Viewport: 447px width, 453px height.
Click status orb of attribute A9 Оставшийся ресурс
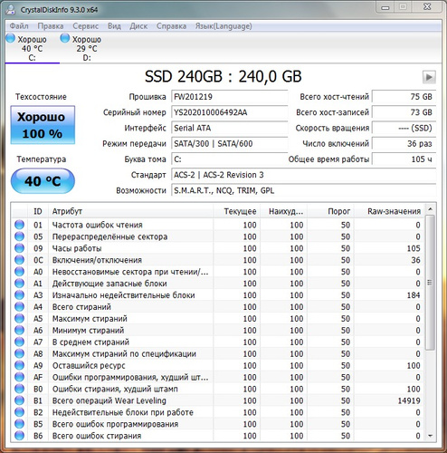pos(20,365)
